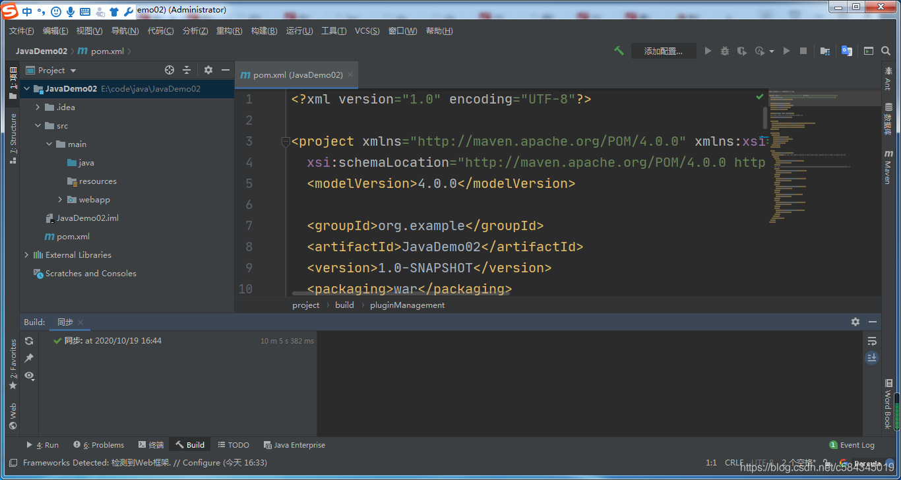Expand the webapp folder node
This screenshot has width=901, height=480.
coord(60,200)
